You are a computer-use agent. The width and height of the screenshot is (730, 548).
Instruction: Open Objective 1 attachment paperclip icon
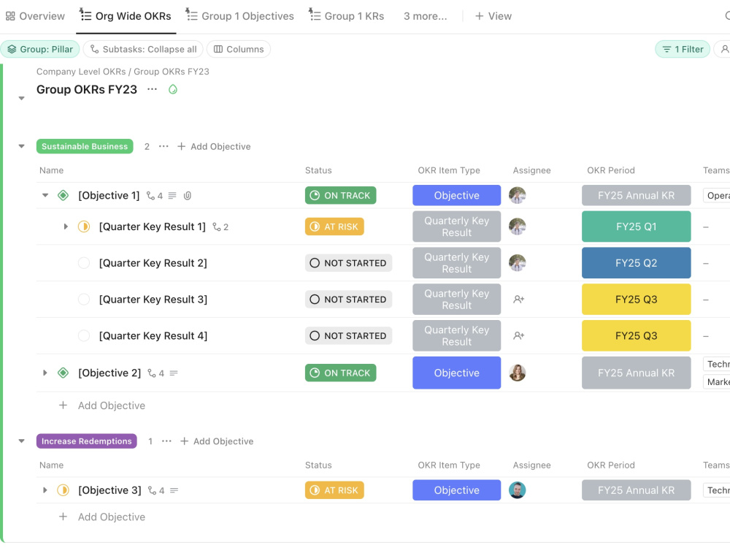[187, 196]
